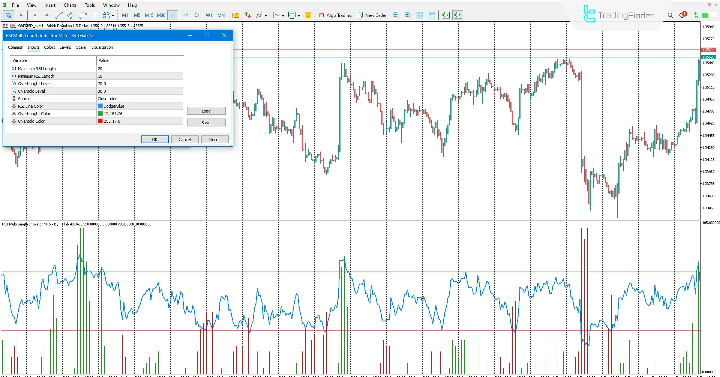The height and width of the screenshot is (377, 720).
Task: Click the OK button in dialog
Action: [x=155, y=140]
